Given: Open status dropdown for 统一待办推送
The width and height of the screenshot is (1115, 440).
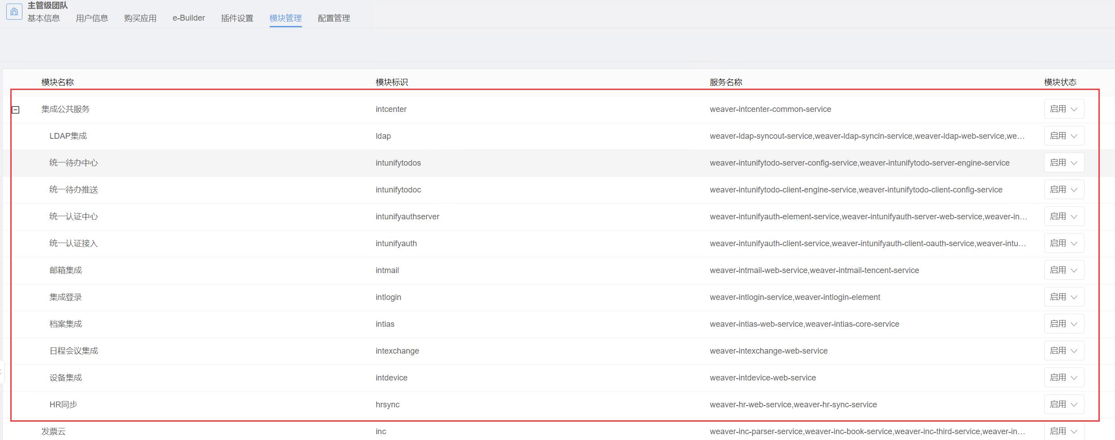Looking at the screenshot, I should pos(1064,190).
